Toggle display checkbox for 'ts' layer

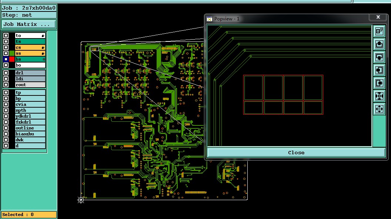point(6,41)
